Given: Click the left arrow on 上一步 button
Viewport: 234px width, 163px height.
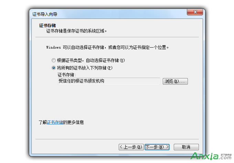Looking at the screenshot, I should pos(121,147).
